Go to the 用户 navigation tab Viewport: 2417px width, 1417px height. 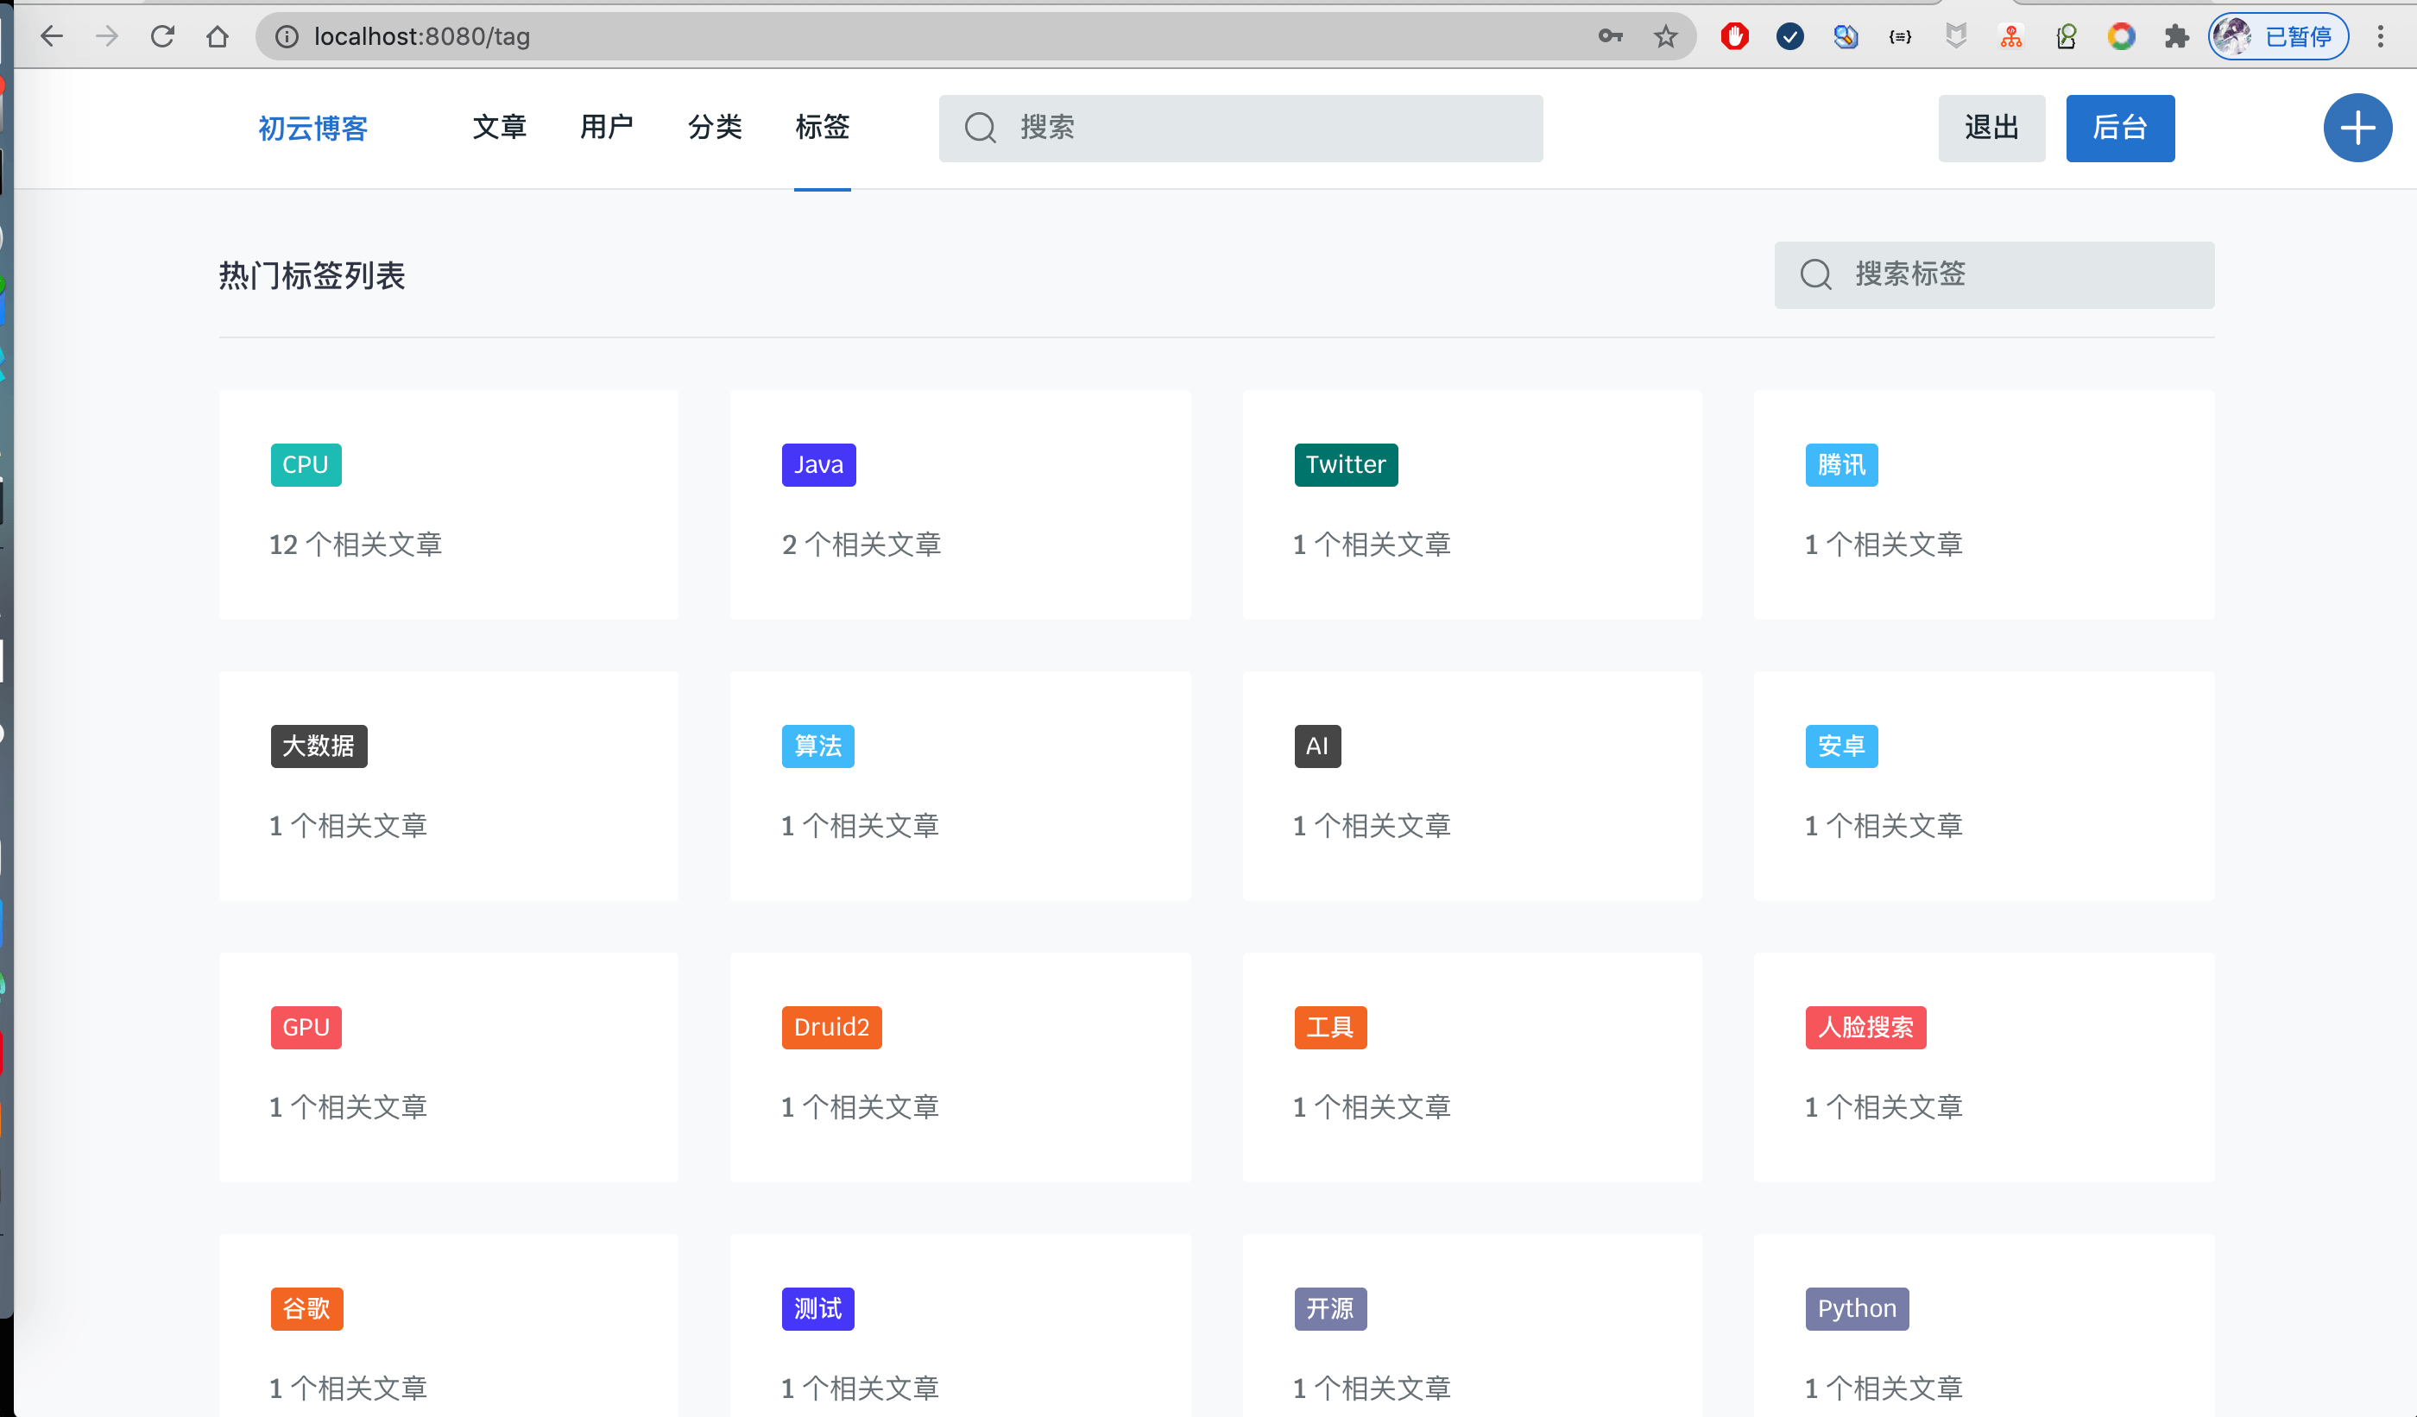[606, 127]
